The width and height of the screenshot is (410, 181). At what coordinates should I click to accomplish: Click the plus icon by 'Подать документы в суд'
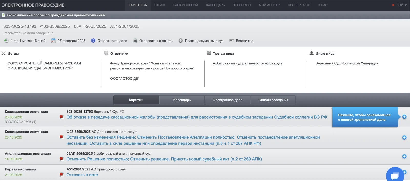pos(181,41)
